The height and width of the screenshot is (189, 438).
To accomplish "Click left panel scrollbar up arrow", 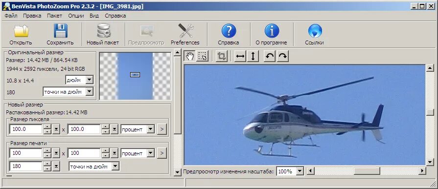I will click(x=177, y=53).
